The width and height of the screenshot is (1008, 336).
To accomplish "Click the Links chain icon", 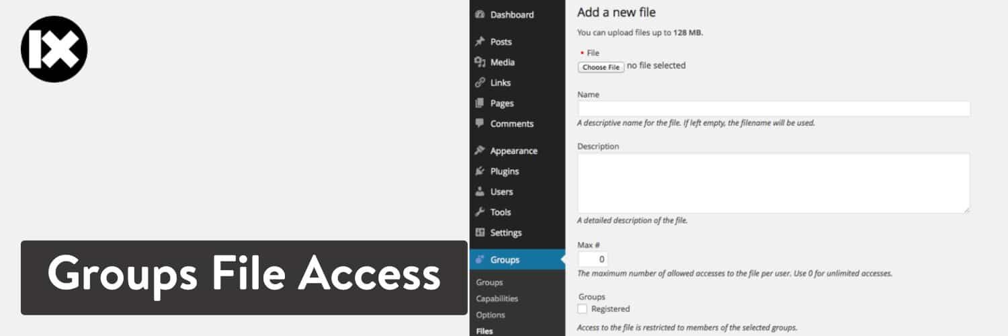I will point(480,83).
